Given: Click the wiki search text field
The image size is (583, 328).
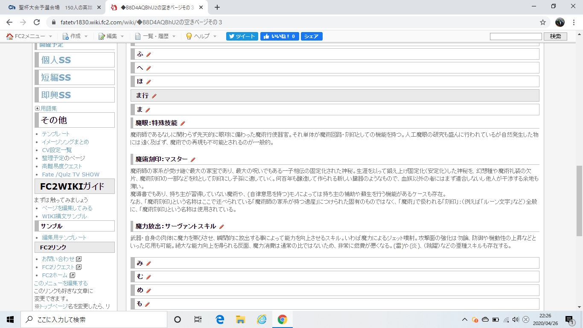Looking at the screenshot, I should 516,36.
